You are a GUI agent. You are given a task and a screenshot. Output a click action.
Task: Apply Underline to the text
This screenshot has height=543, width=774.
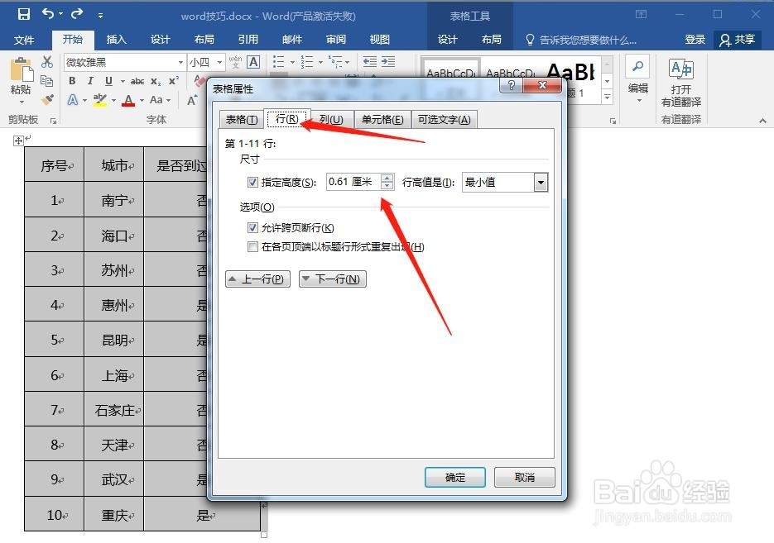(108, 81)
